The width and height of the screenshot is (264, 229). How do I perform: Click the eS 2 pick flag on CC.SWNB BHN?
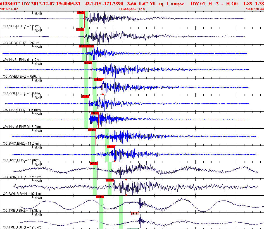110,180
